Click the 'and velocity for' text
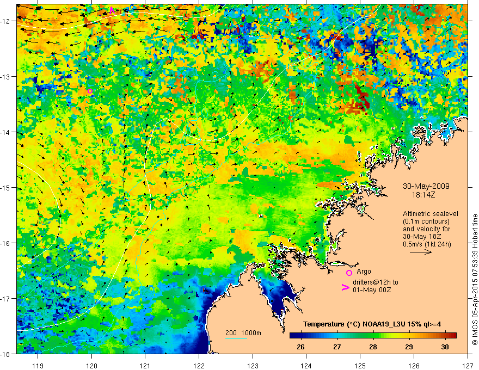The width and height of the screenshot is (479, 370). pos(426,229)
